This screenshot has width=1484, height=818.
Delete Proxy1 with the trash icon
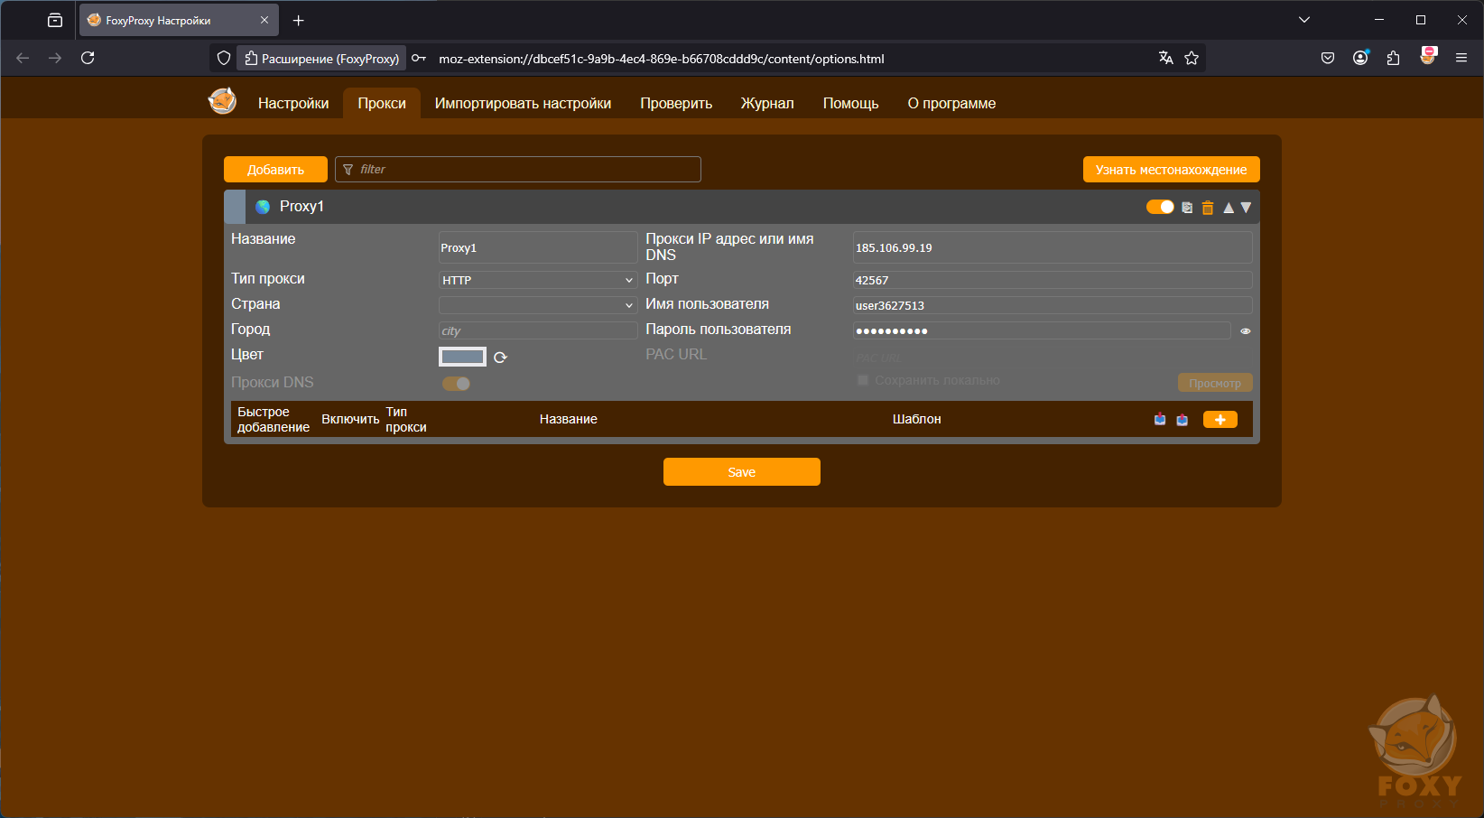(x=1208, y=208)
